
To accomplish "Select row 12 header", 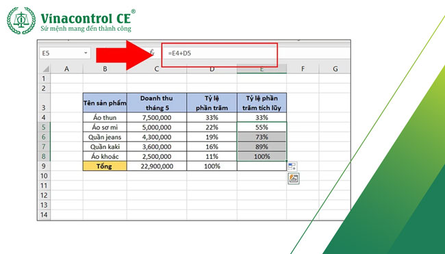I will [x=44, y=195].
